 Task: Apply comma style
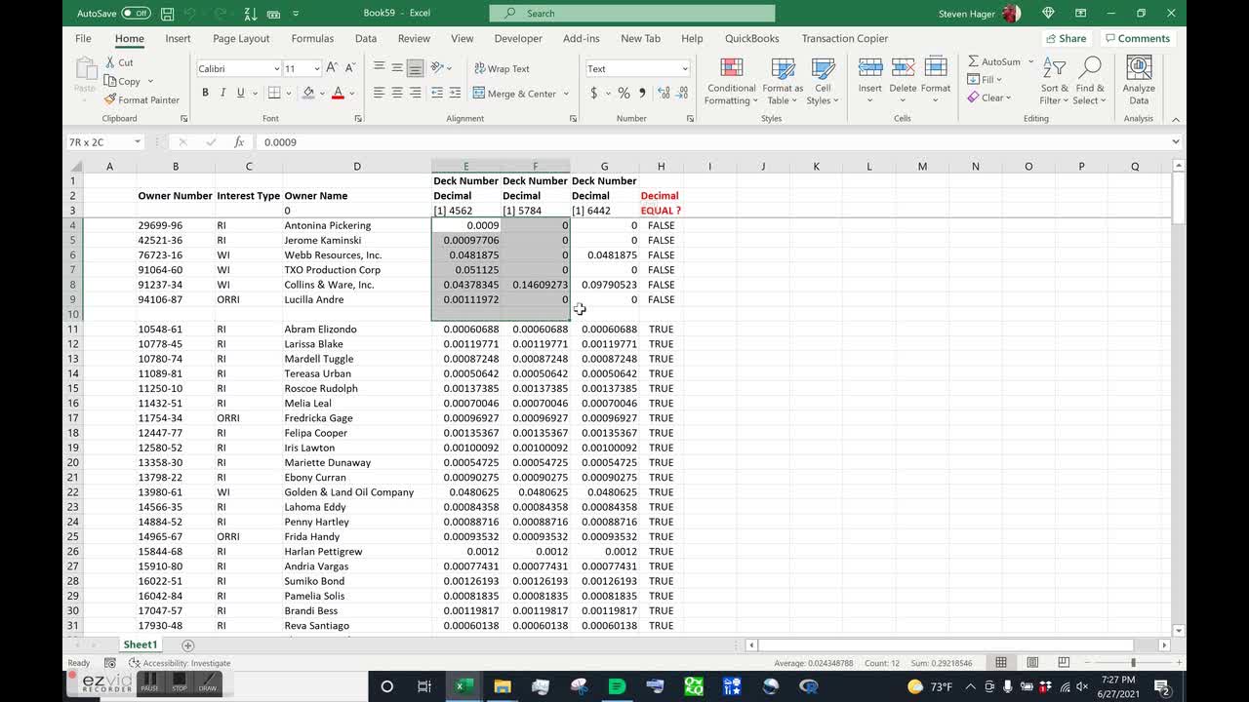(x=641, y=94)
